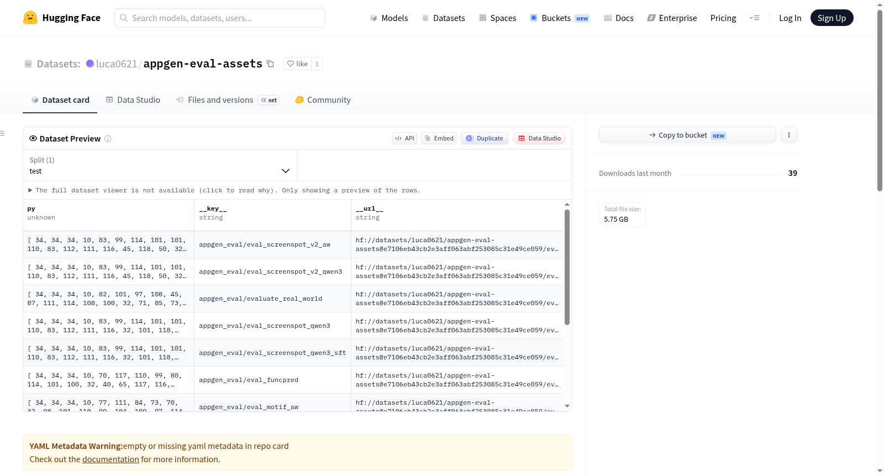Open the left sidebar hamburger icon
The image size is (884, 476).
(2, 133)
